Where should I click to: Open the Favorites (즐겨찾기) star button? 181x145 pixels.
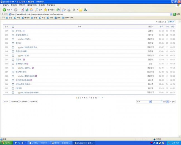point(49,10)
